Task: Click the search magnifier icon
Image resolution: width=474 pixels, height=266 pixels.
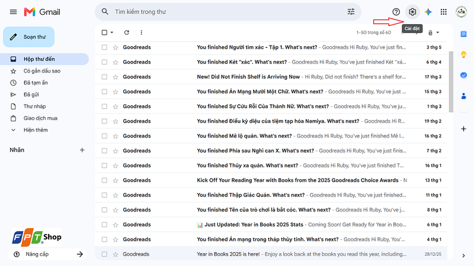Action: pos(105,12)
